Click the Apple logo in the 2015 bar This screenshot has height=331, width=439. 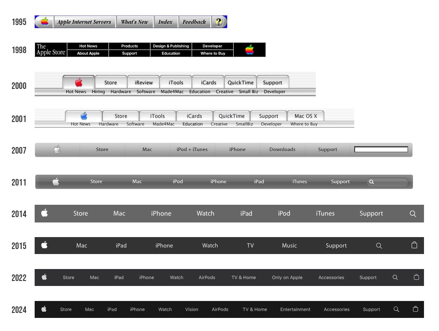(x=44, y=245)
